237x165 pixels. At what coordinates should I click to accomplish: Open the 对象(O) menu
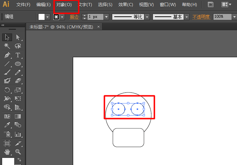[x=64, y=5]
